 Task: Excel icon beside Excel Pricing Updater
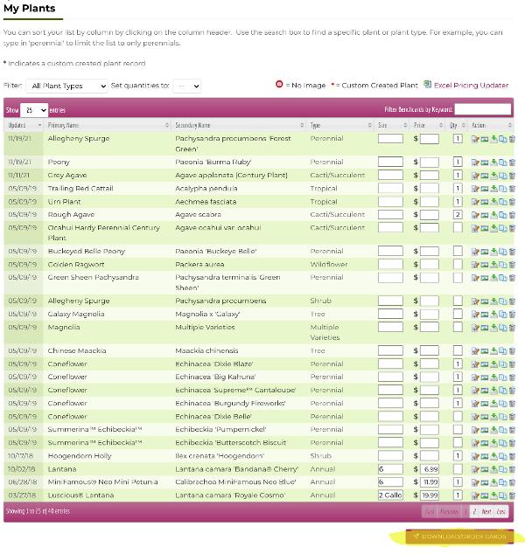[x=427, y=85]
